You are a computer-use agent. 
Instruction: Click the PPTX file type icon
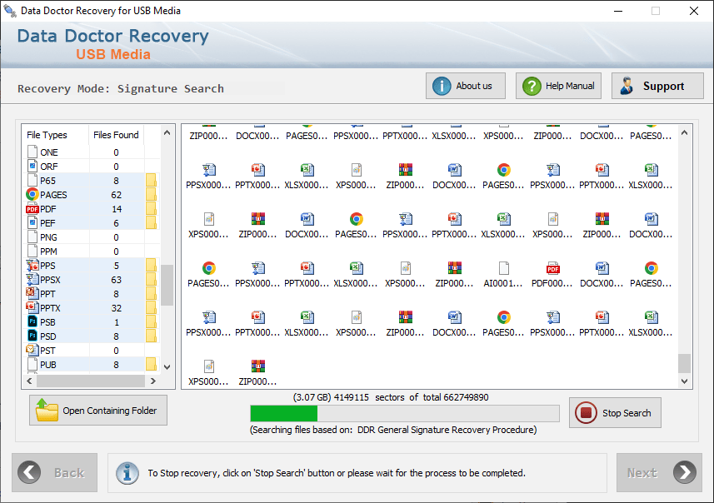pos(32,307)
